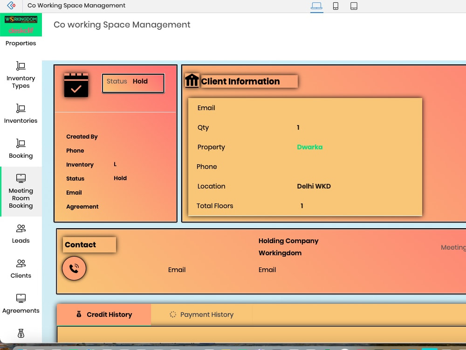Select the Payment History tab
This screenshot has width=466, height=350.
[x=201, y=315]
